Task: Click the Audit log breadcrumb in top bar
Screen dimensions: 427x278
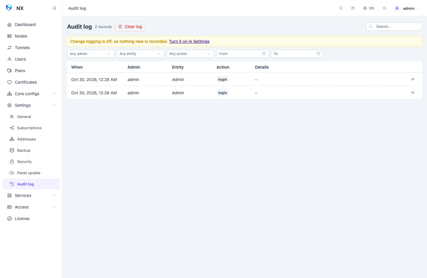Action: [x=77, y=8]
